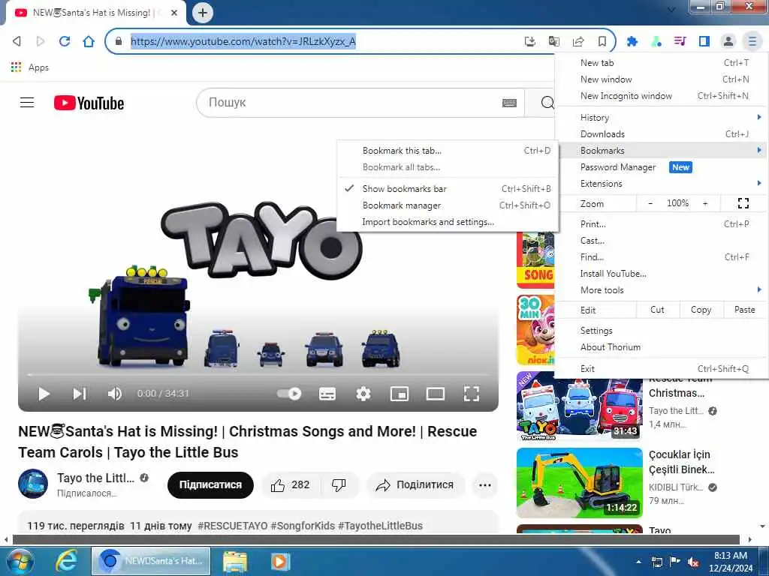The height and width of the screenshot is (576, 769).
Task: Click the media controls music-note icon
Action: (x=680, y=41)
